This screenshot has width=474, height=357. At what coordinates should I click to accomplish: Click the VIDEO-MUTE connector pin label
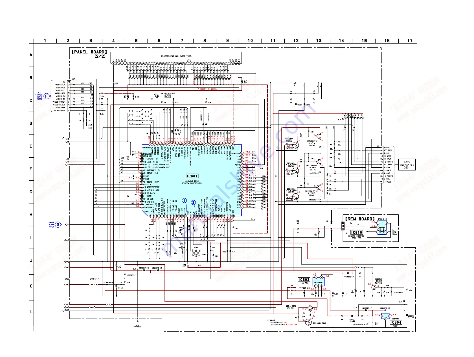tap(59, 111)
